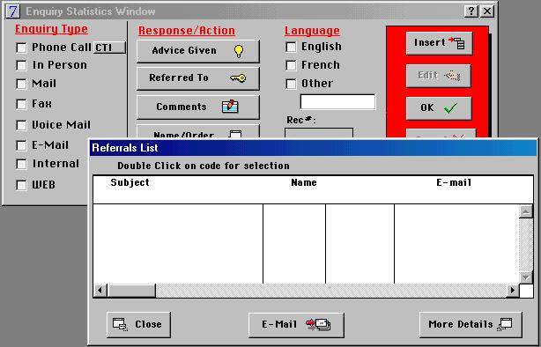Click the mail arrow icon on E-Mail button
Screen dimensions: 541x347
(x=318, y=324)
